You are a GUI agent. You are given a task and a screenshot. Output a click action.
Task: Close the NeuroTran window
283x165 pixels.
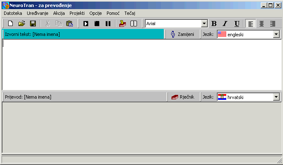click(x=278, y=5)
